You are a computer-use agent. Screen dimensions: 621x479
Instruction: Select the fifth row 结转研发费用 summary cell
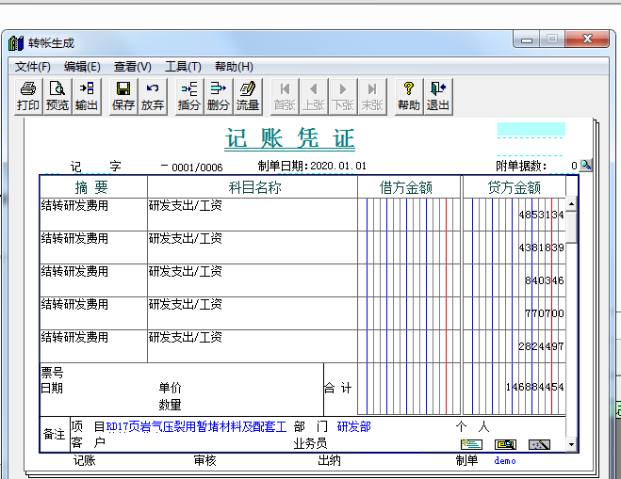[x=93, y=346]
